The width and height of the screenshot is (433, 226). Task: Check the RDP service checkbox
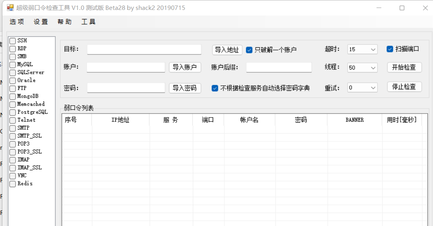(x=12, y=49)
